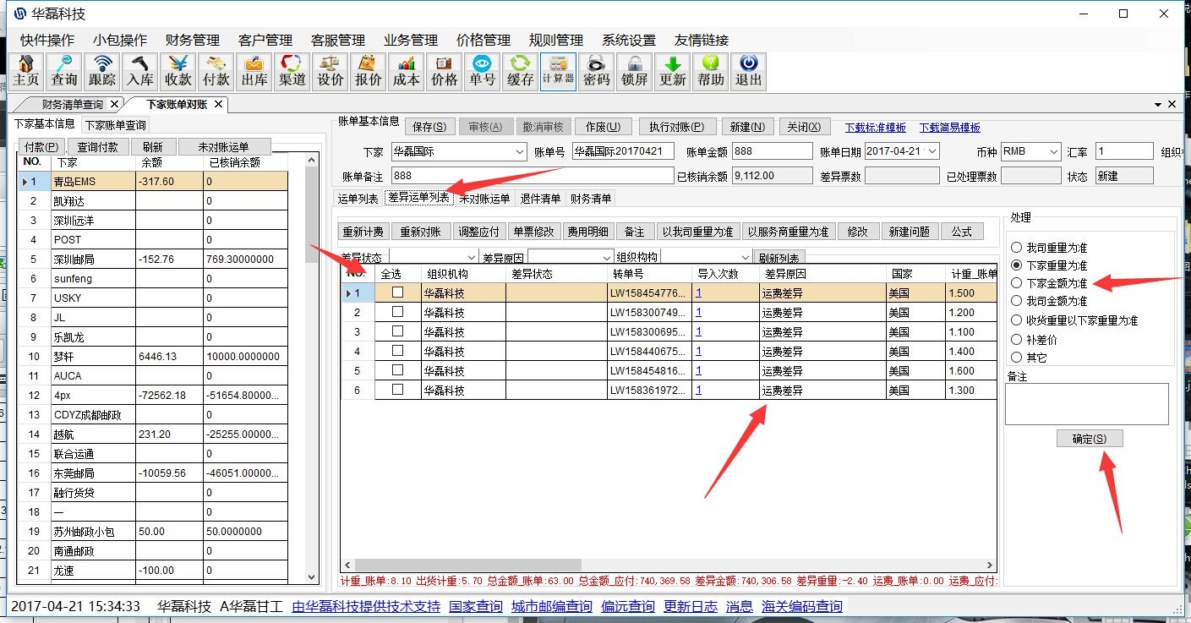This screenshot has height=623, width=1191.
Task: Click the 收款 receipt toolbar icon
Action: 178,71
